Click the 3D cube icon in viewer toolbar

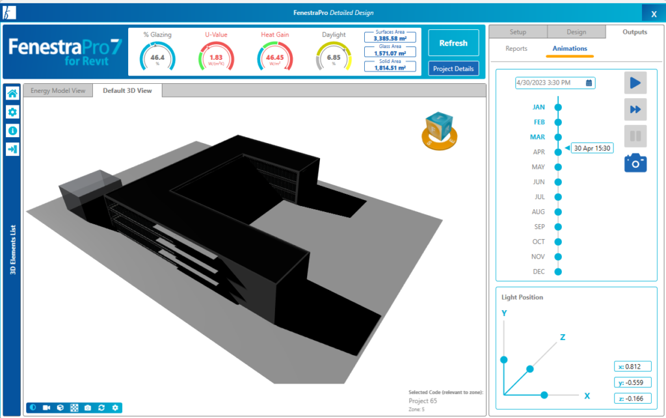point(60,408)
